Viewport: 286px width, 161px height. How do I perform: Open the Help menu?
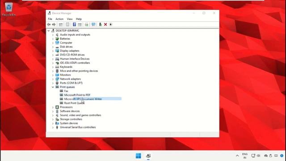coord(79,19)
